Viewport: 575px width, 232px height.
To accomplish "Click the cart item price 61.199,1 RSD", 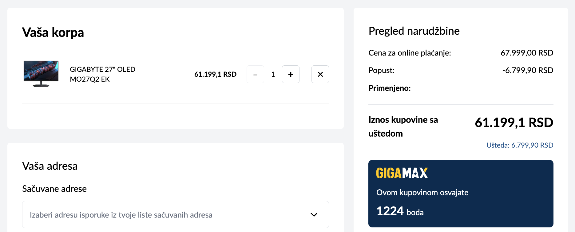I will [215, 74].
